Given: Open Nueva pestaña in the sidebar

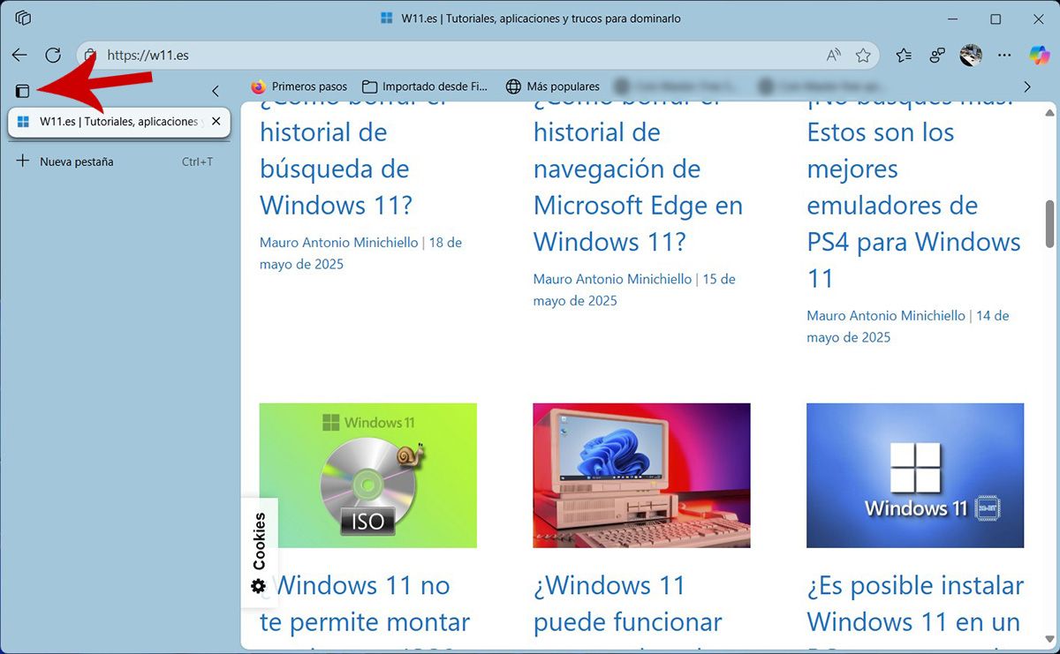Looking at the screenshot, I should pyautogui.click(x=119, y=162).
